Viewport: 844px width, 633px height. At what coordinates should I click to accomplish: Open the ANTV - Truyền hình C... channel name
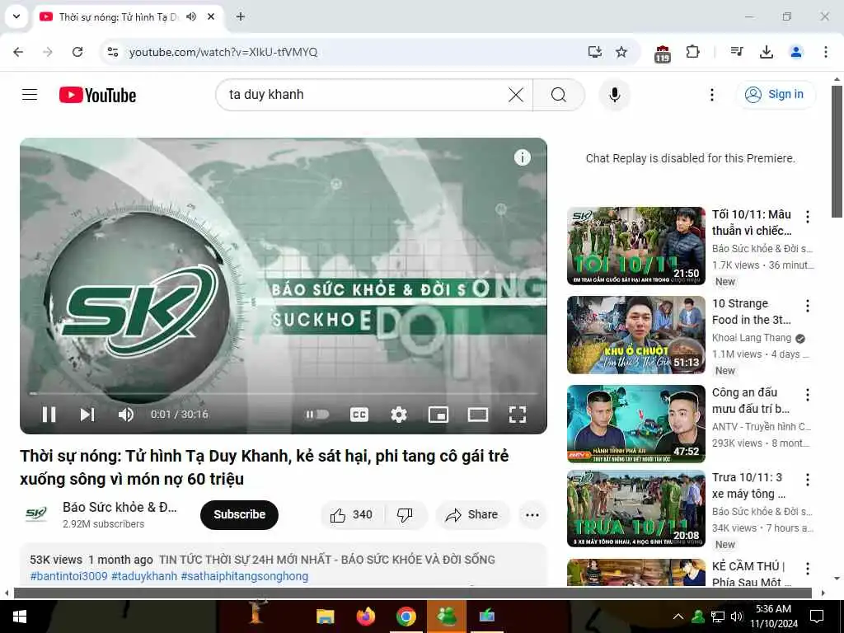tap(761, 427)
